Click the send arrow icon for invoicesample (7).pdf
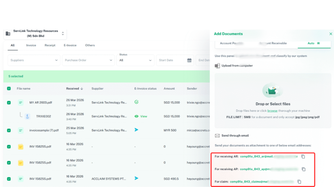The image size is (334, 187). pyautogui.click(x=136, y=130)
